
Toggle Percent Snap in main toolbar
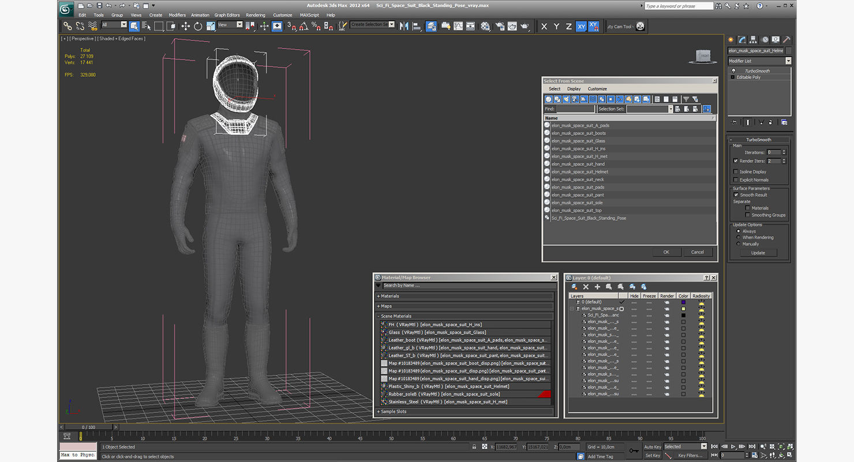coord(316,26)
